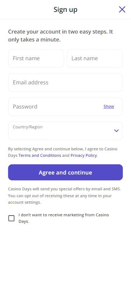Click the "account settings" text line
The width and height of the screenshot is (131, 283).
pyautogui.click(x=25, y=202)
